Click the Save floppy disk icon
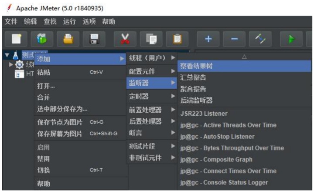Screen dimensions: 314x191 (94, 39)
